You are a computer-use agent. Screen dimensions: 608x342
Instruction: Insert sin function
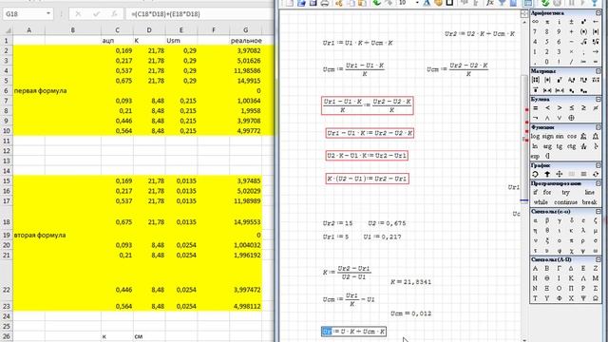pyautogui.click(x=560, y=137)
